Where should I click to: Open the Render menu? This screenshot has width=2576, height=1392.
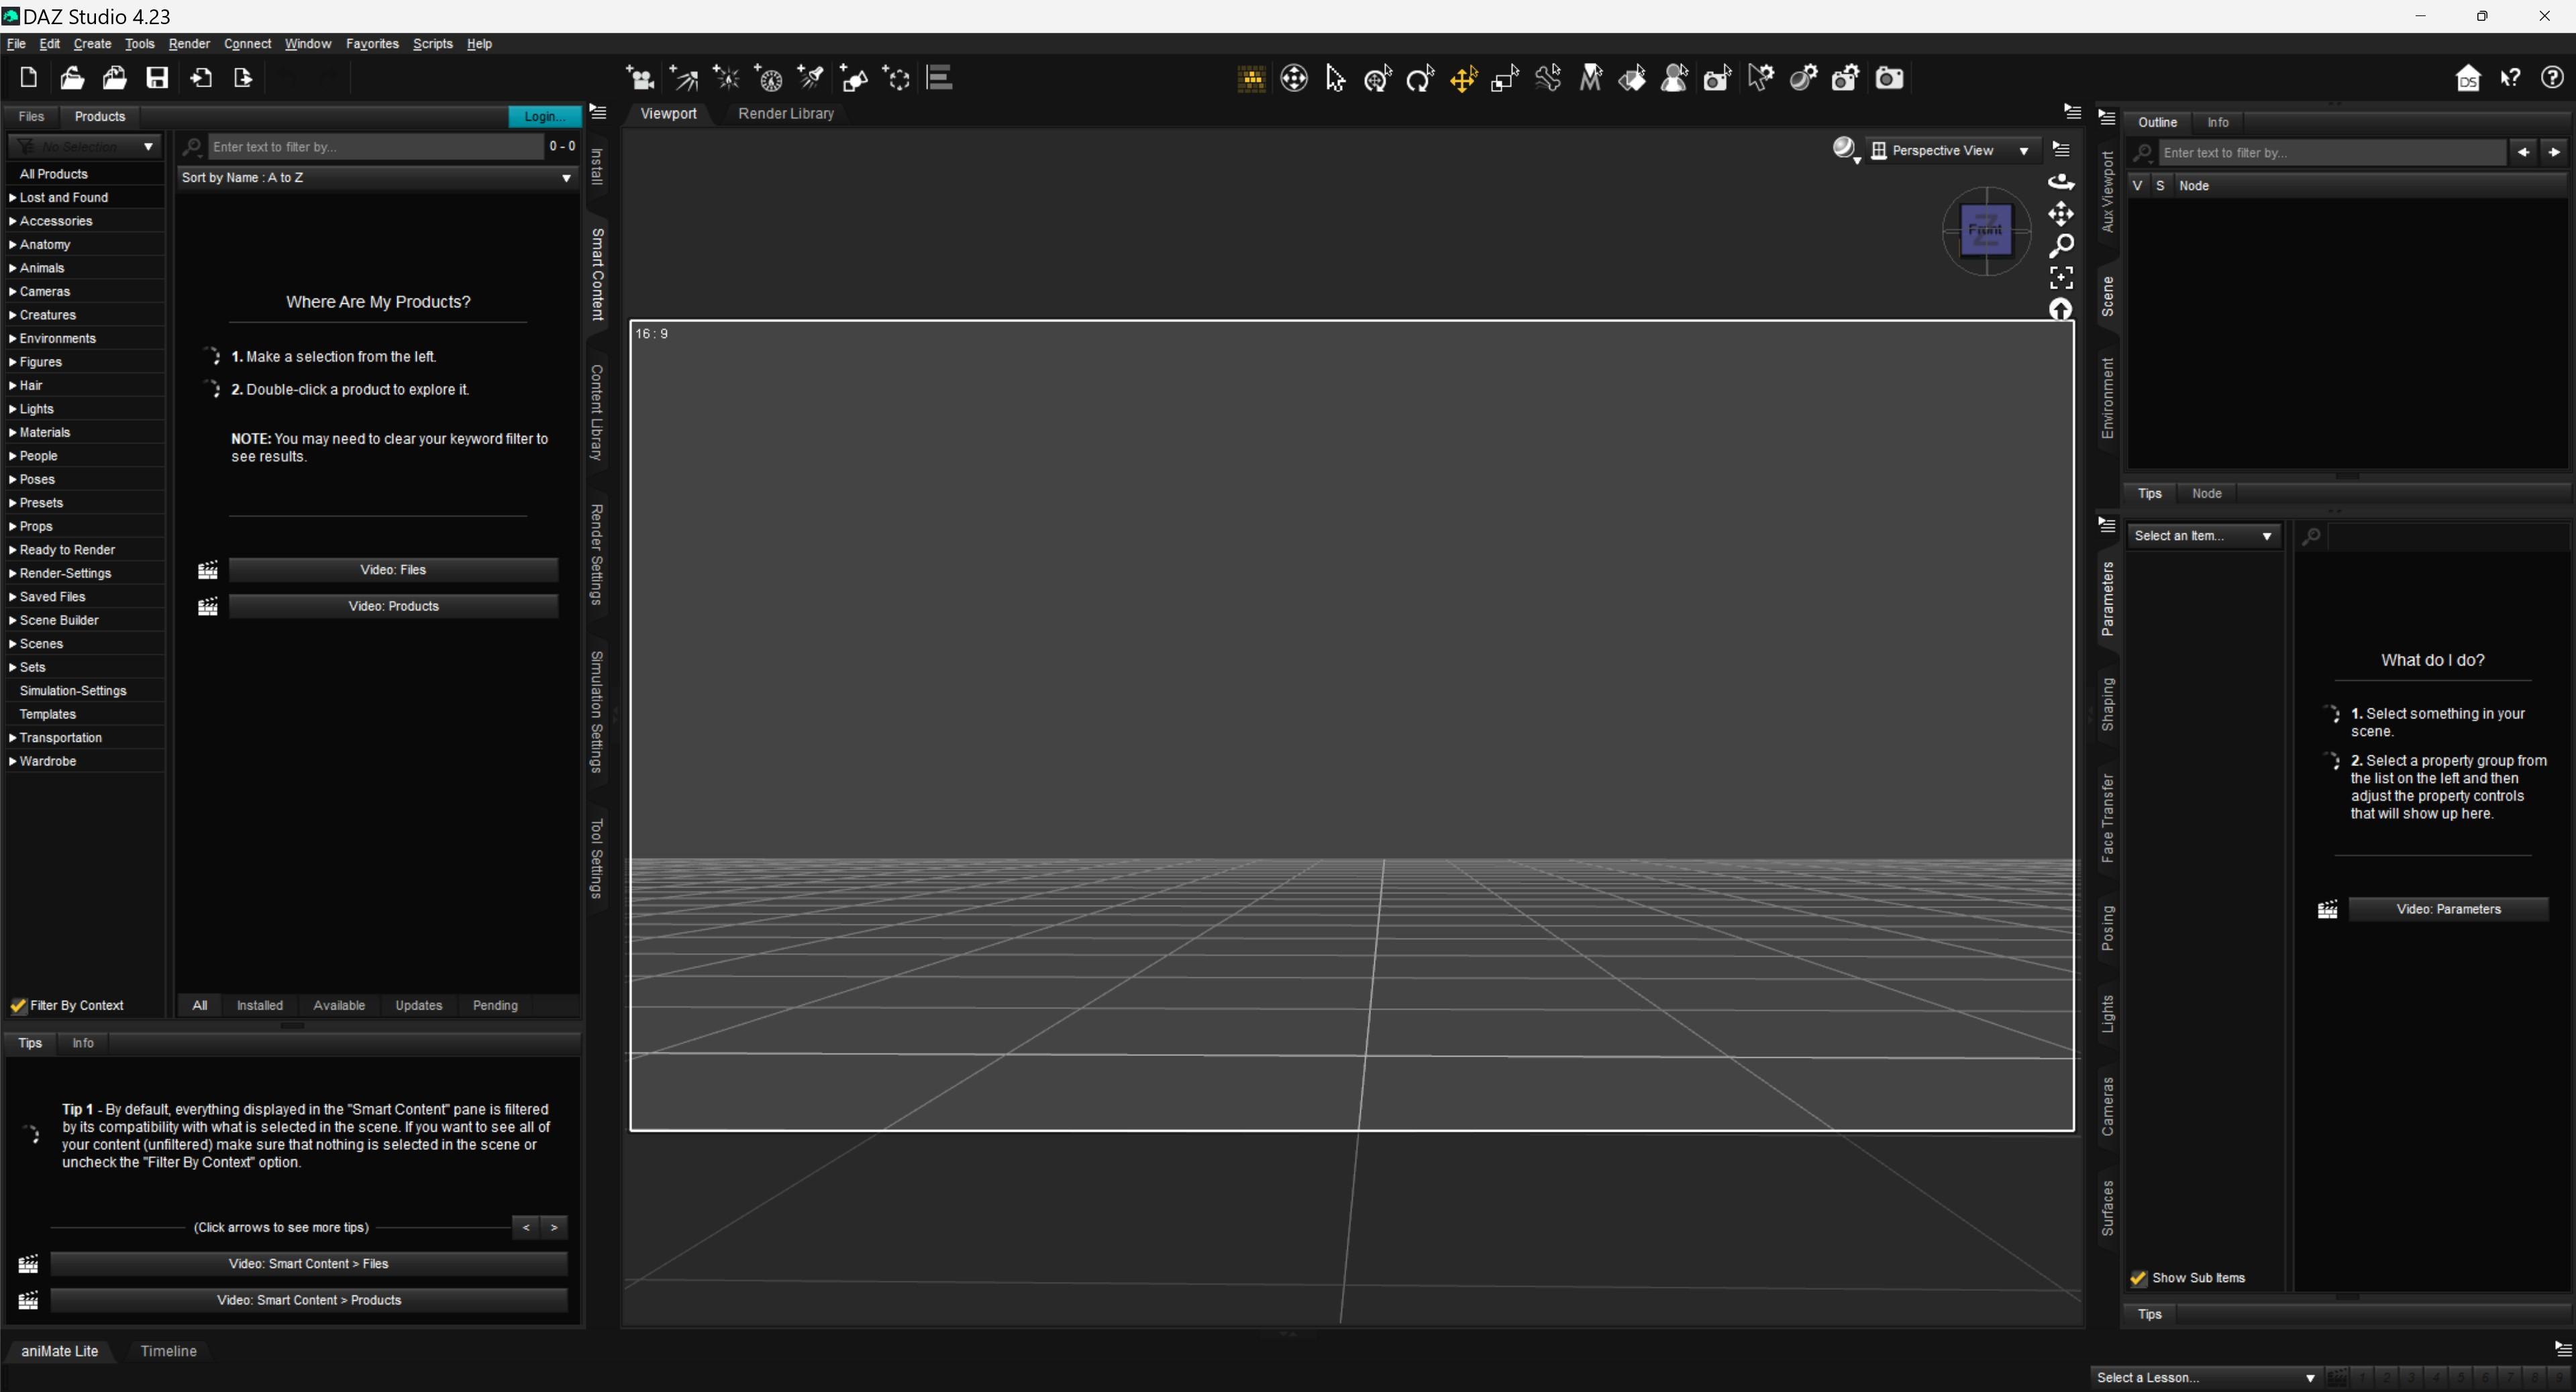click(188, 44)
